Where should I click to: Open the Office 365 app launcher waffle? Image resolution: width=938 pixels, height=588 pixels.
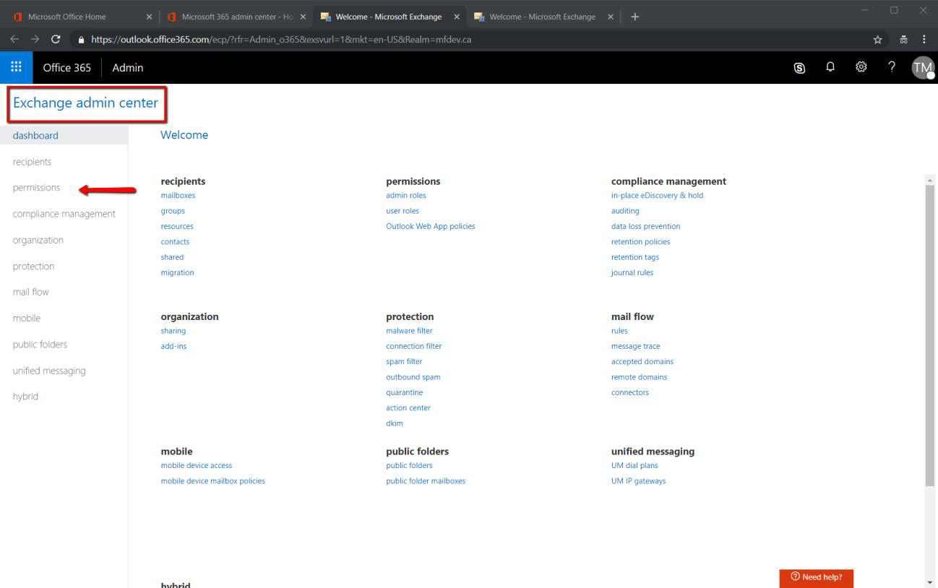pyautogui.click(x=16, y=67)
